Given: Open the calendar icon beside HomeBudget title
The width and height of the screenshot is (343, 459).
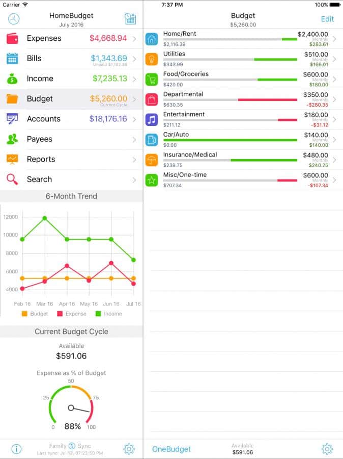Looking at the screenshot, I should (x=130, y=19).
